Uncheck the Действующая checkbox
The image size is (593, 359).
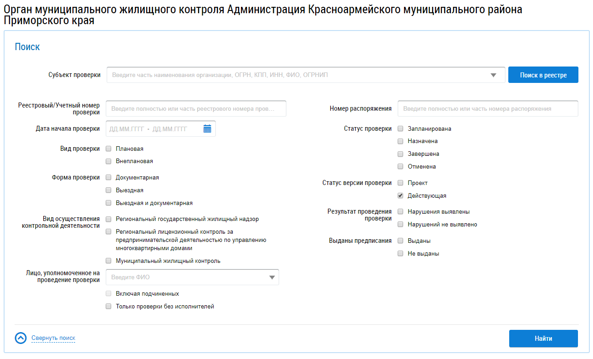point(400,196)
